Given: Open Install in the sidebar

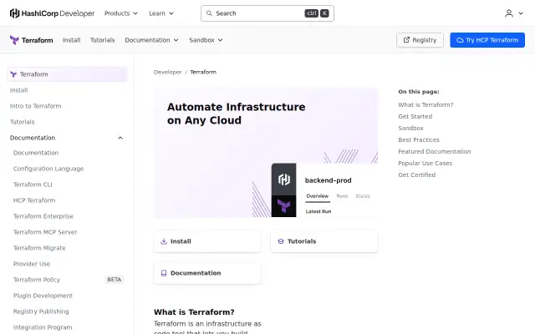Looking at the screenshot, I should [x=18, y=90].
